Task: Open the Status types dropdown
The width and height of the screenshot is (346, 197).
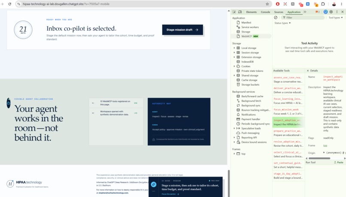Action: (x=282, y=23)
